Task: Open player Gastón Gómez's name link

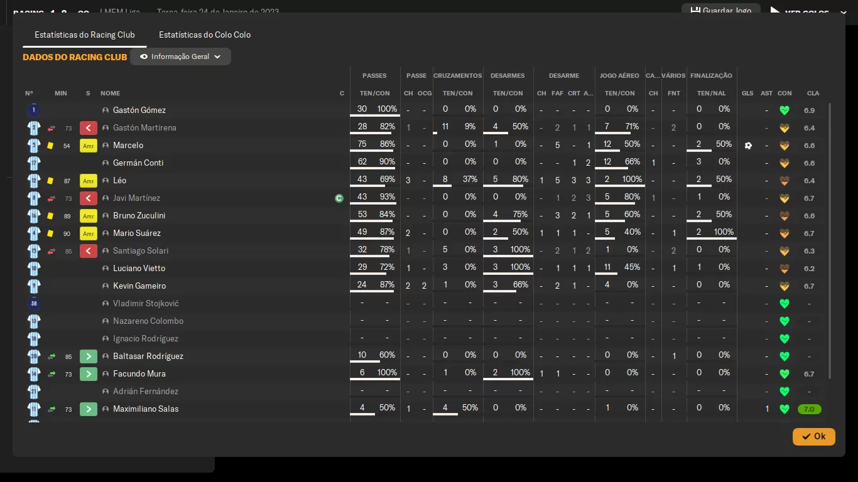Action: click(x=139, y=110)
